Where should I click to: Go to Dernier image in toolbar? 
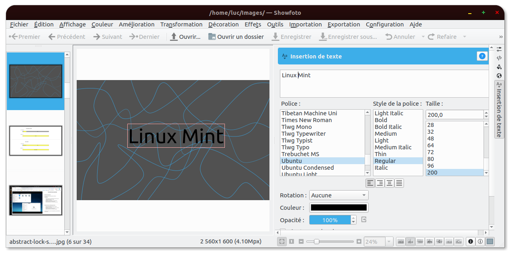click(145, 36)
